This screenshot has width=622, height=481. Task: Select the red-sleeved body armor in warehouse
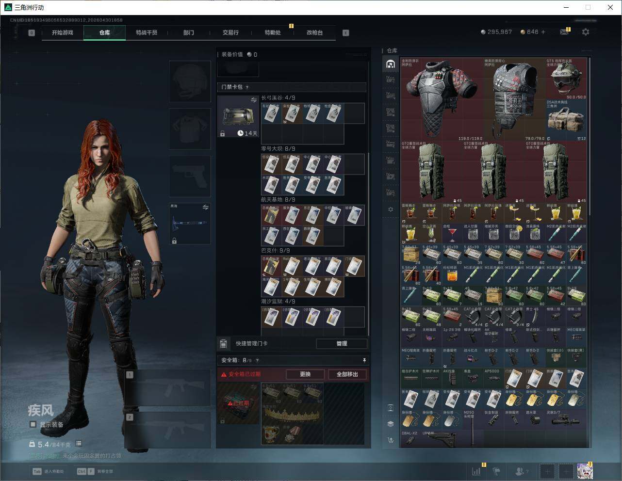click(442, 99)
